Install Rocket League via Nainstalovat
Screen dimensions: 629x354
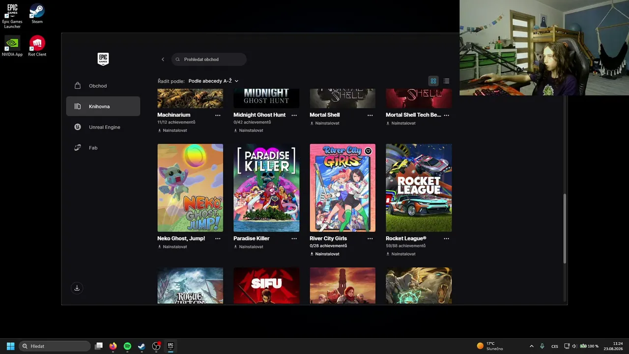[x=401, y=254]
